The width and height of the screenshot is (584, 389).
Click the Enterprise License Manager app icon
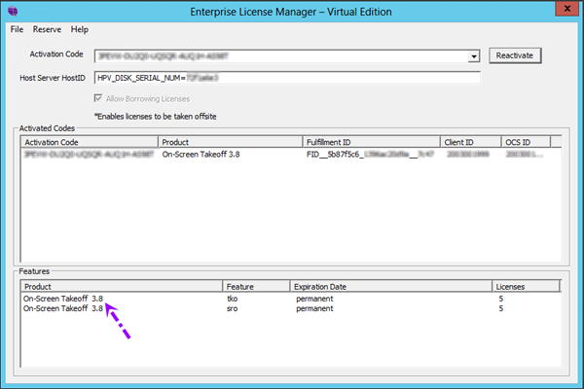tap(13, 11)
